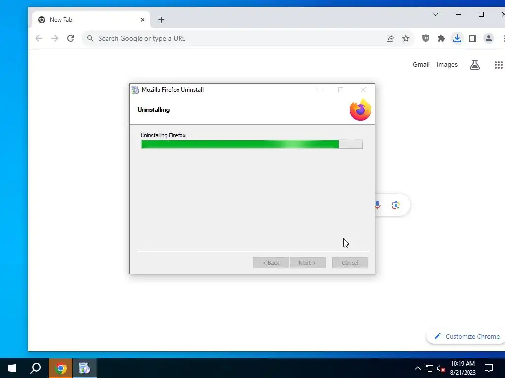Switch to Chrome from the taskbar
The width and height of the screenshot is (505, 378).
(61, 368)
